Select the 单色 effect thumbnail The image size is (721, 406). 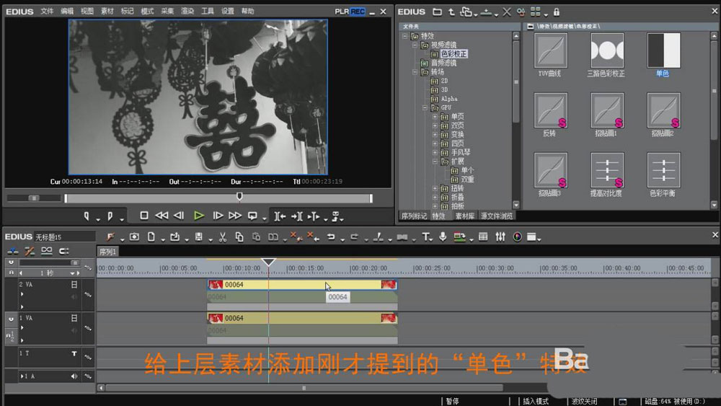coord(663,50)
